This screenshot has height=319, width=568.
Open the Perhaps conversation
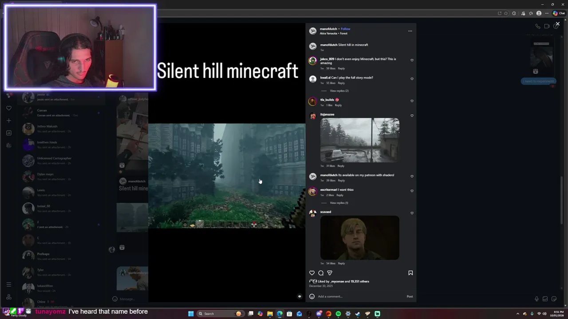[x=61, y=256]
